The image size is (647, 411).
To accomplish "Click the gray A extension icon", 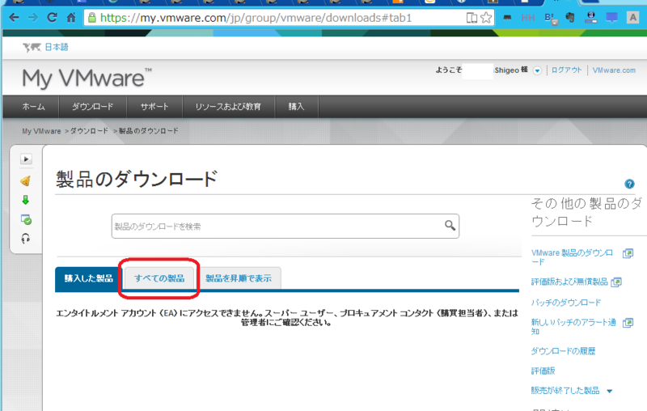I will tap(632, 18).
